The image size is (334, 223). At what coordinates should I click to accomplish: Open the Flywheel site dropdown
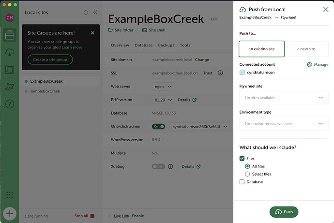pos(284,98)
